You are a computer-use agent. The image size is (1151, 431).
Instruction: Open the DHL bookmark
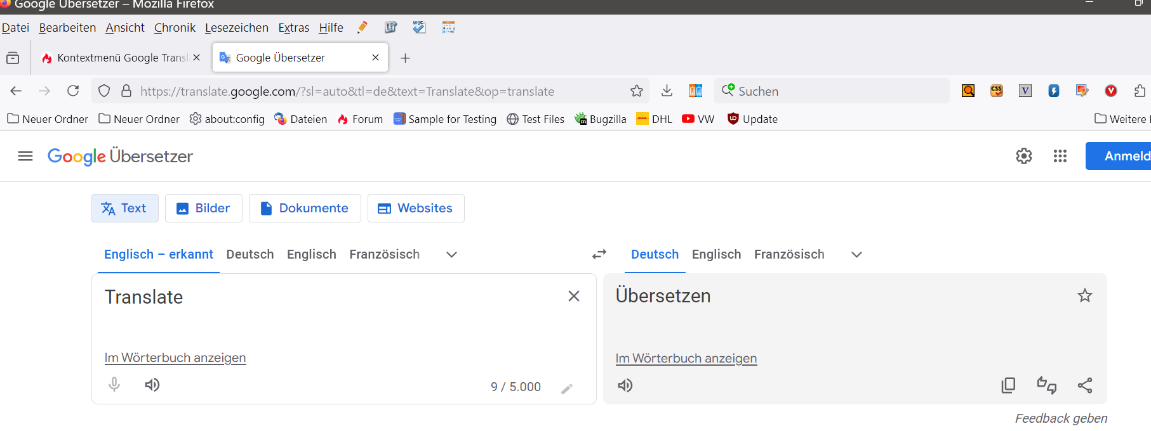655,119
